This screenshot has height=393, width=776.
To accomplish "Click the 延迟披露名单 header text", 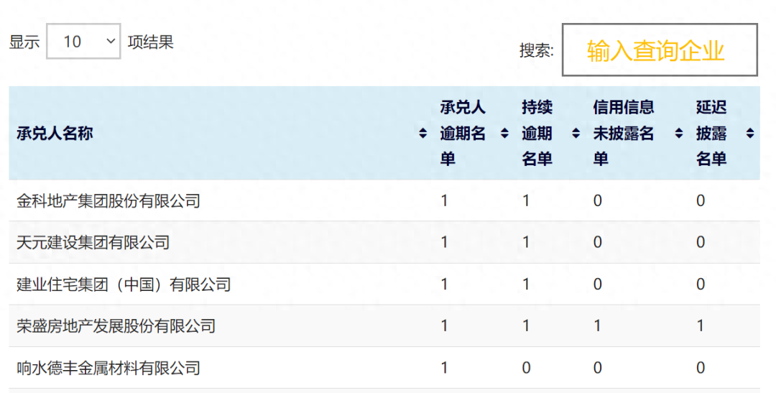I will tap(711, 134).
